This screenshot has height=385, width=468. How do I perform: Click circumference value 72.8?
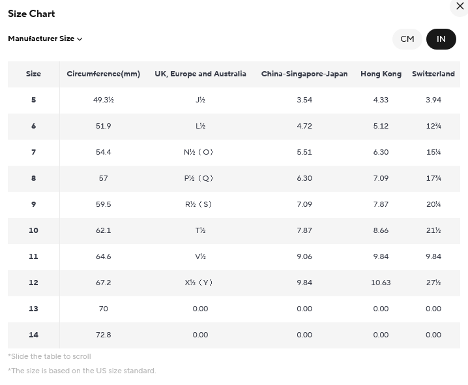click(x=103, y=335)
